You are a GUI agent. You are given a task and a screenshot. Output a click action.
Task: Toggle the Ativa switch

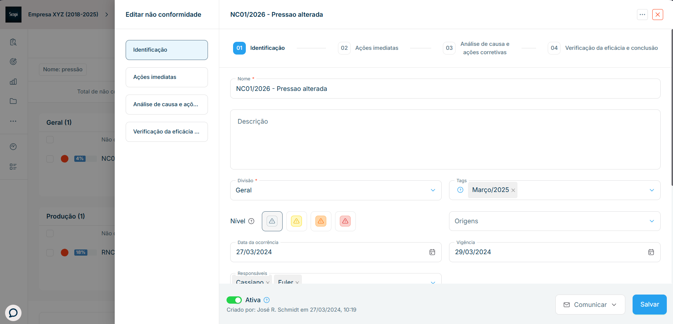[x=234, y=300]
